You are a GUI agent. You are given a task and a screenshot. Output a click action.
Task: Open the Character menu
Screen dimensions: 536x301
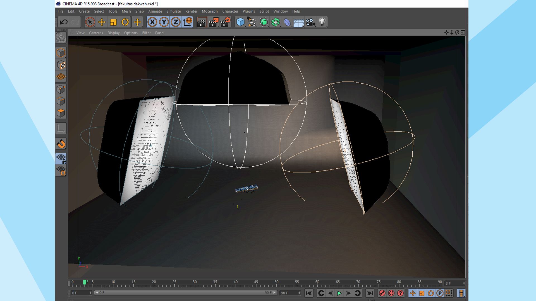pyautogui.click(x=230, y=11)
